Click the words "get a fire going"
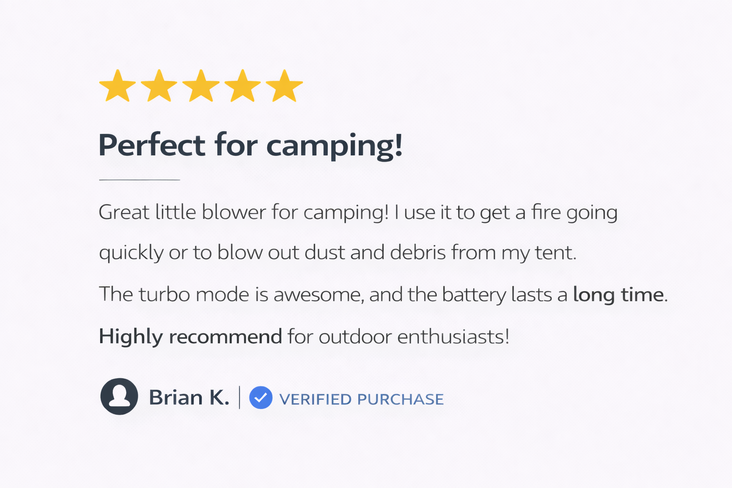732x488 pixels. 549,213
